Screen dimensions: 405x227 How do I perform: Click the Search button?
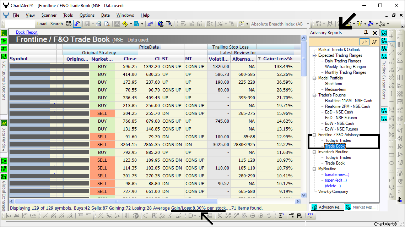56,24
